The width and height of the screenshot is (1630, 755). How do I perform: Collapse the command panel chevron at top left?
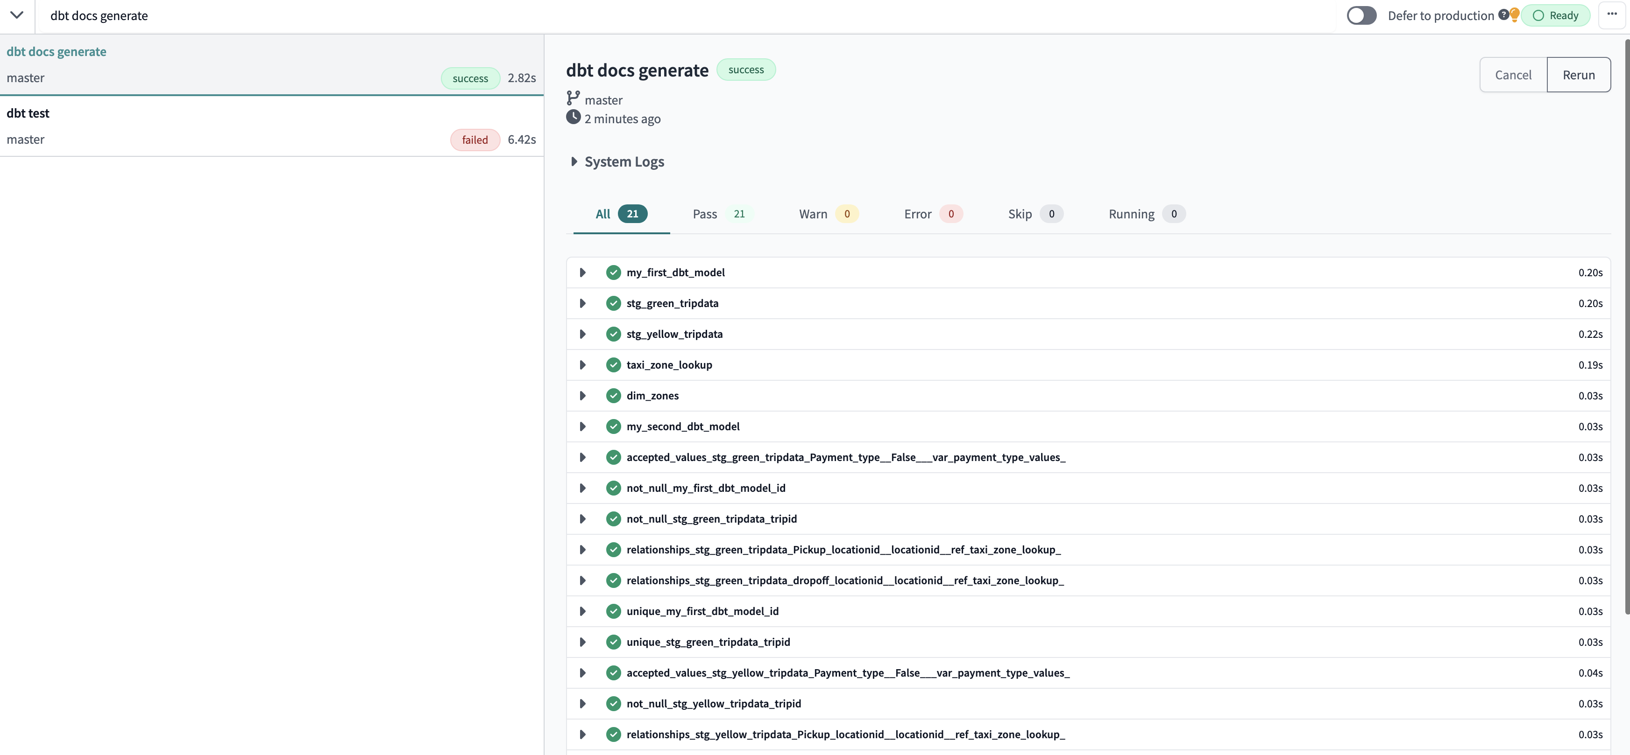pos(17,15)
